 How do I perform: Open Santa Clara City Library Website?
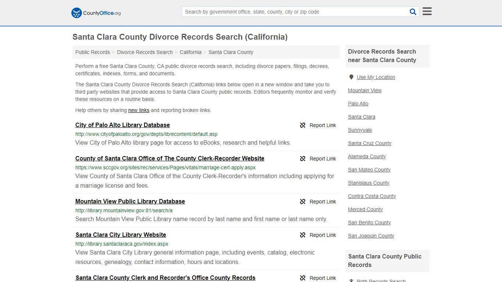coord(121,235)
